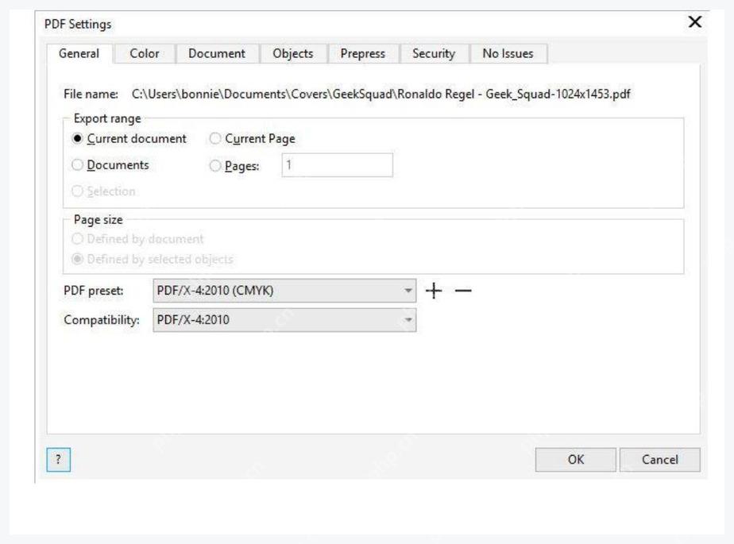Open the Document tab
734x544 pixels.
tap(217, 53)
